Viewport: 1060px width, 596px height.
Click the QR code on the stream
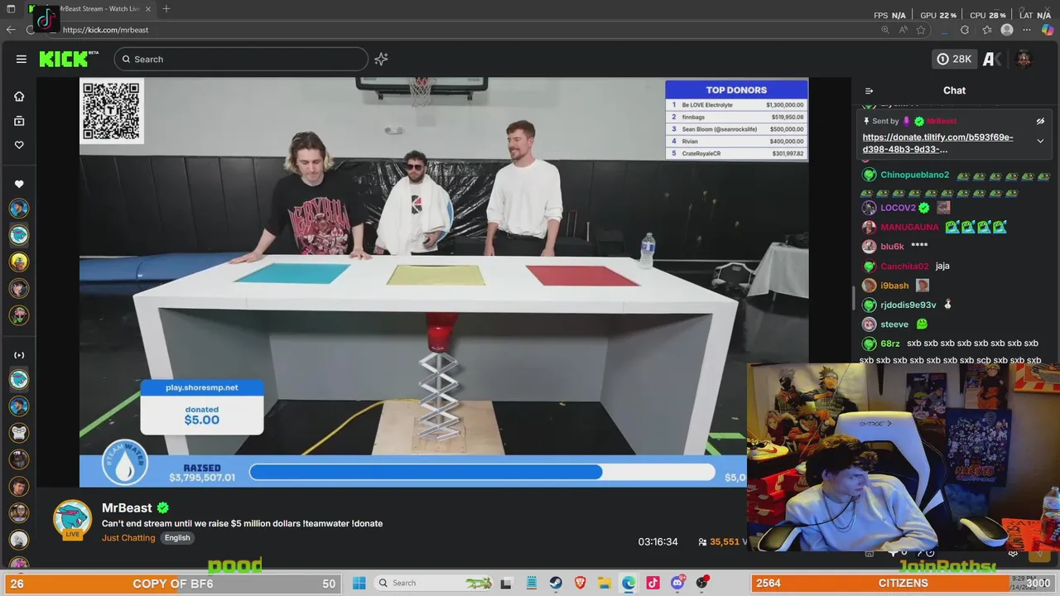point(112,111)
